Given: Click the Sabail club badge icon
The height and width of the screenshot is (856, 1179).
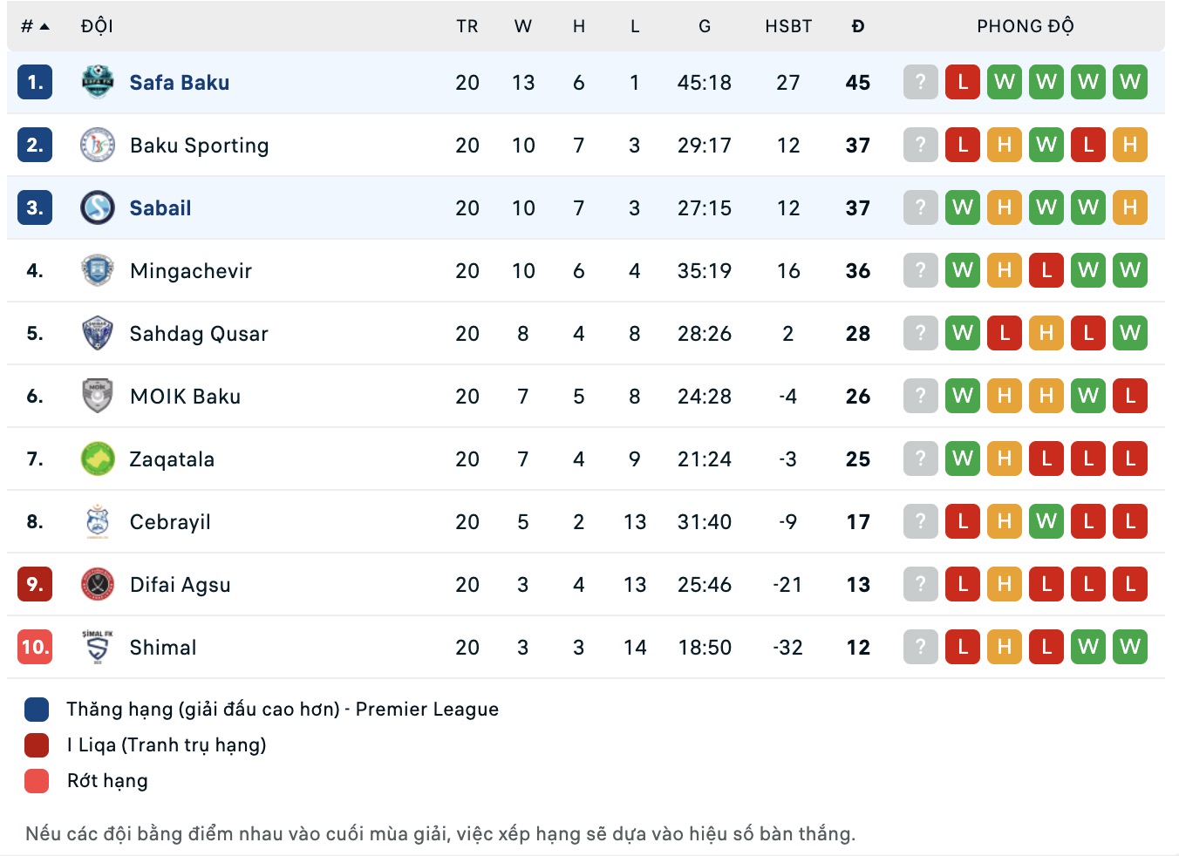Looking at the screenshot, I should 97,207.
